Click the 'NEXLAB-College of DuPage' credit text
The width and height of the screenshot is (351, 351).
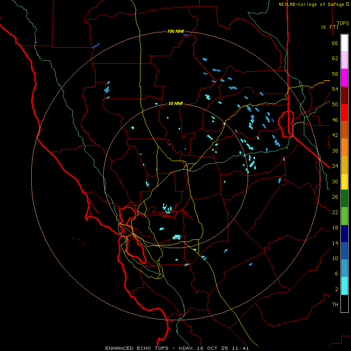[312, 4]
